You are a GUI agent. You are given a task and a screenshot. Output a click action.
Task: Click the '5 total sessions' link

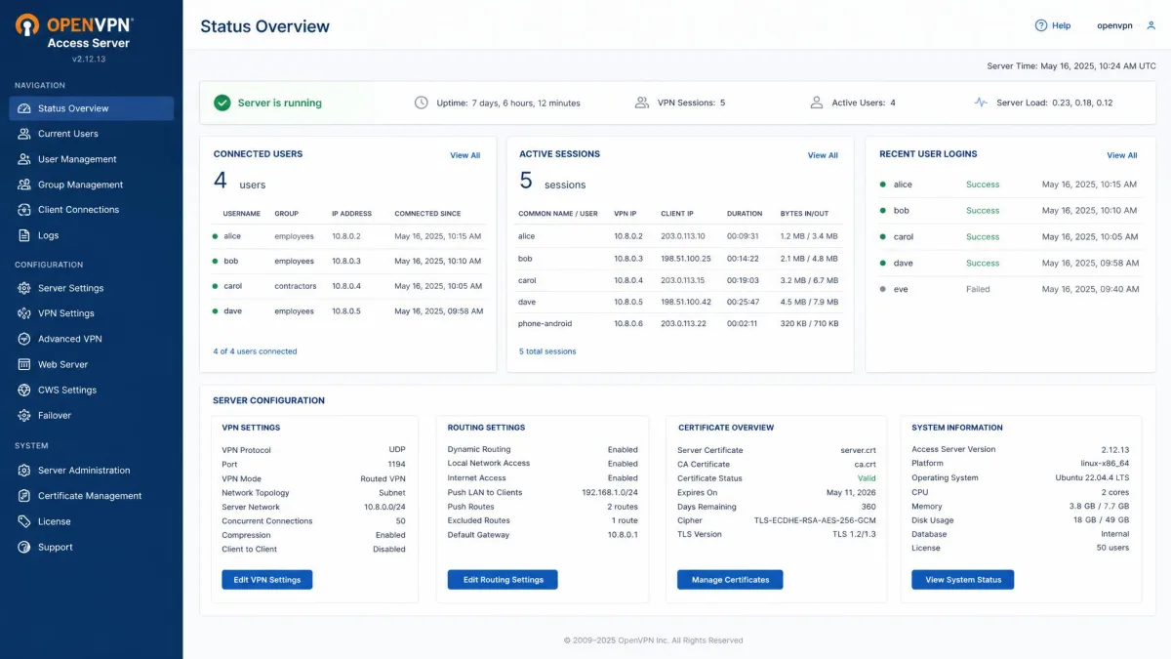click(x=547, y=351)
